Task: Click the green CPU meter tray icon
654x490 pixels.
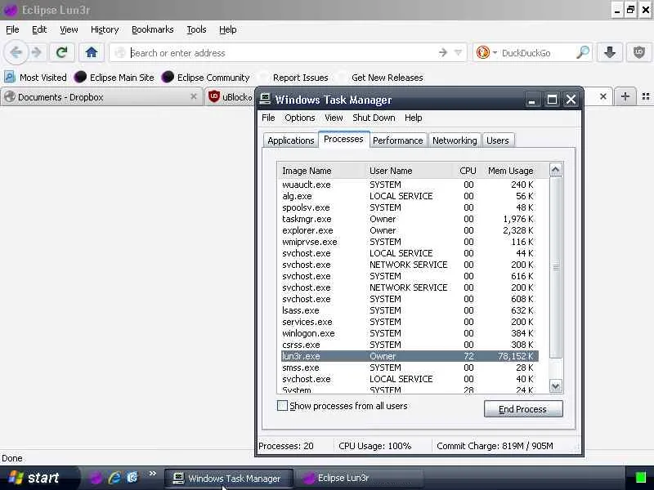Action: (640, 478)
